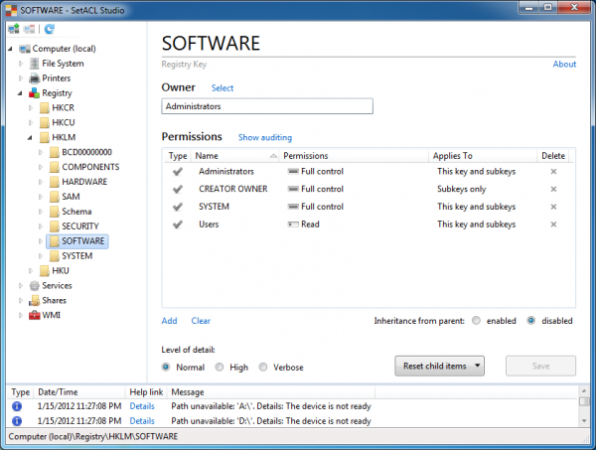
Task: Sort permissions by Name column
Action: (x=236, y=156)
